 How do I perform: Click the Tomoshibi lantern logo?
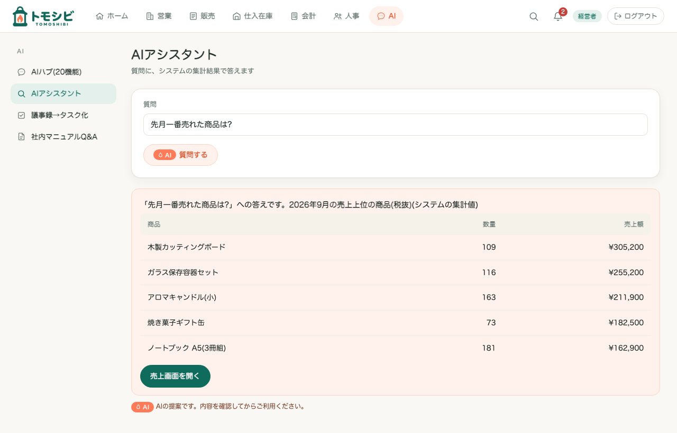[43, 16]
